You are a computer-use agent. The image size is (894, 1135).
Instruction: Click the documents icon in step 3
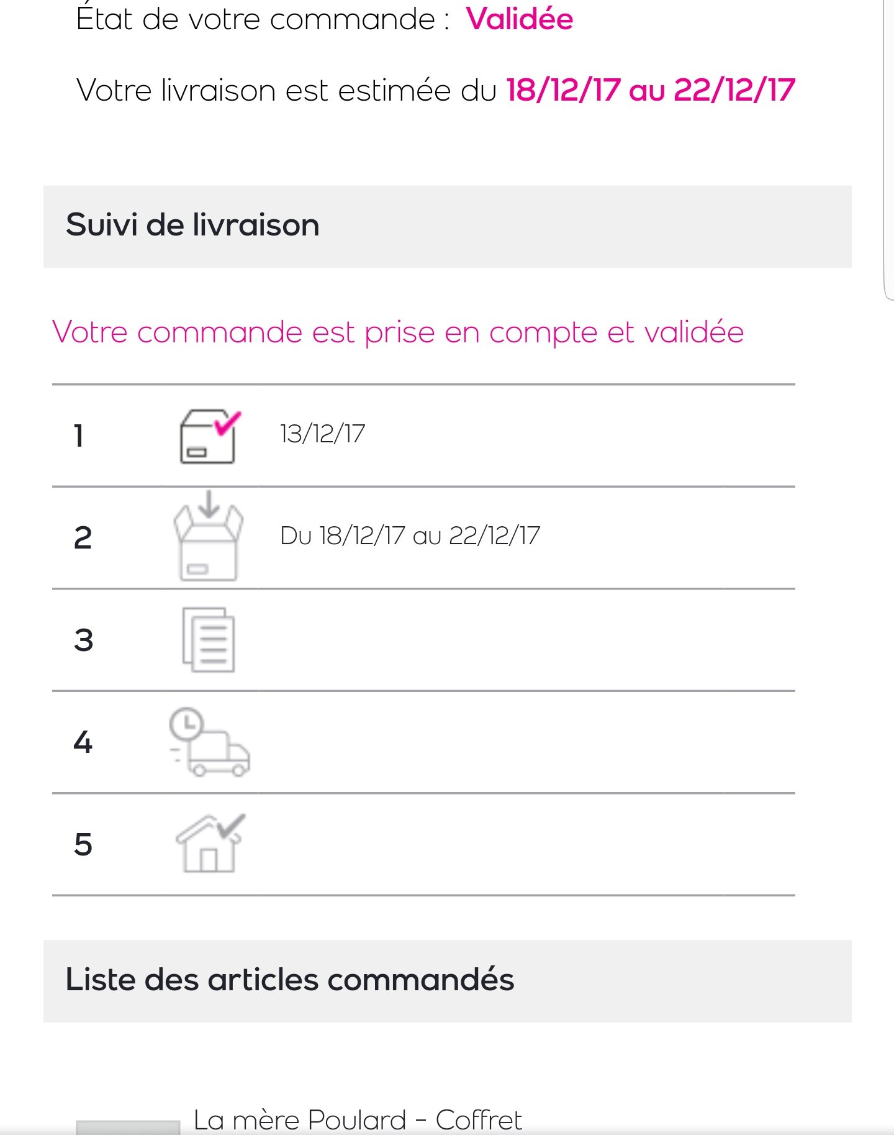click(x=209, y=640)
